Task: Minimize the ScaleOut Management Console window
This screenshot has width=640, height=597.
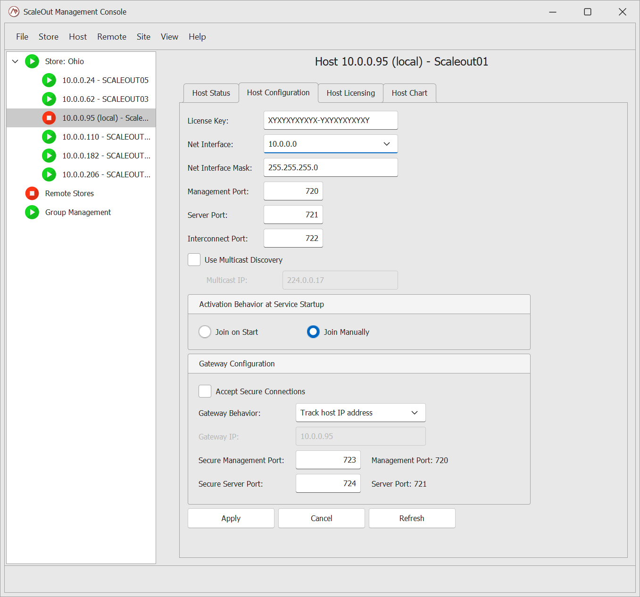Action: point(553,12)
